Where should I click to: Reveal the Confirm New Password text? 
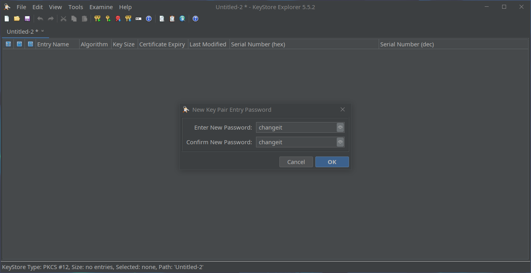click(340, 142)
